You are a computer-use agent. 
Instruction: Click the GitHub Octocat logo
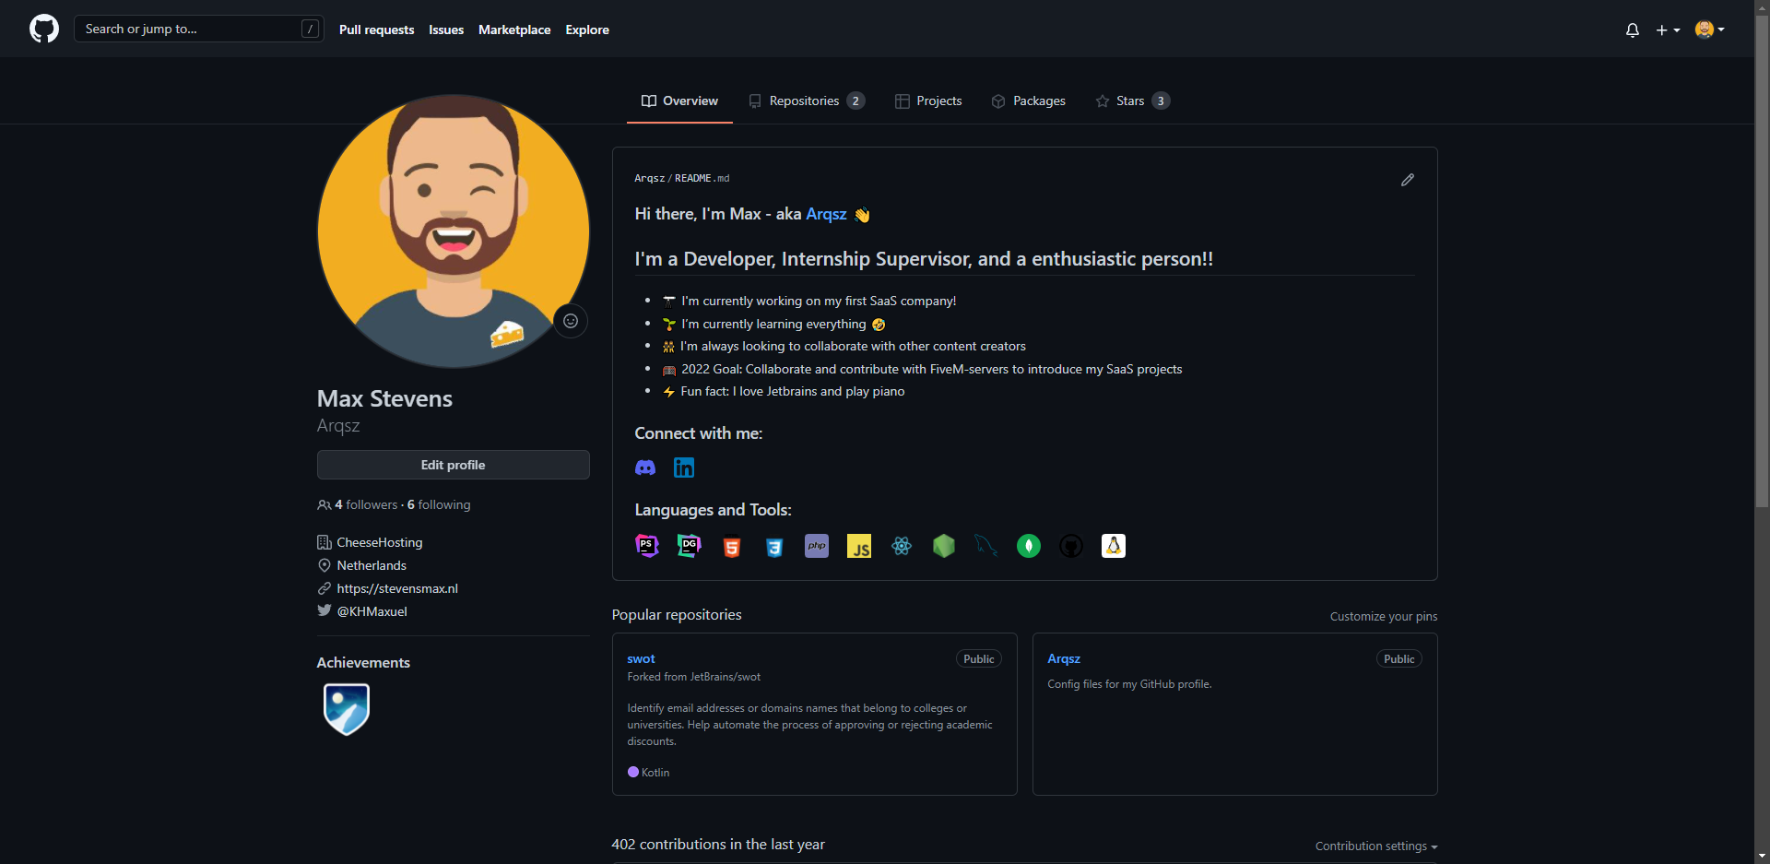(44, 29)
